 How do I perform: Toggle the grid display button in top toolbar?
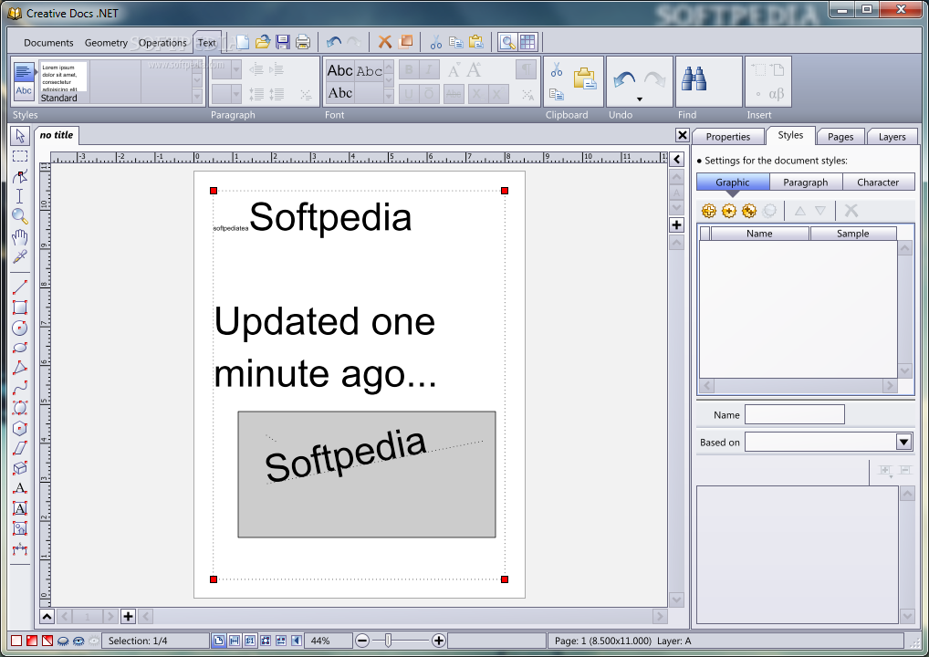pos(527,41)
